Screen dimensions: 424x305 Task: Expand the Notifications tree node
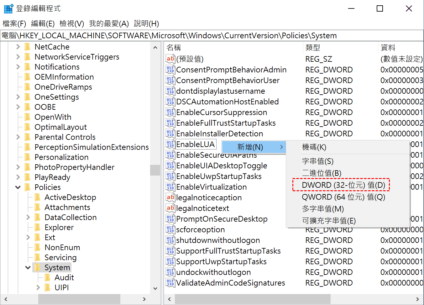pos(18,67)
